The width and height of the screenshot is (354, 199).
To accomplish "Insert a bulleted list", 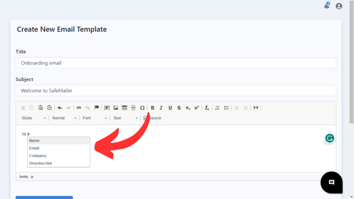I will coord(226,108).
